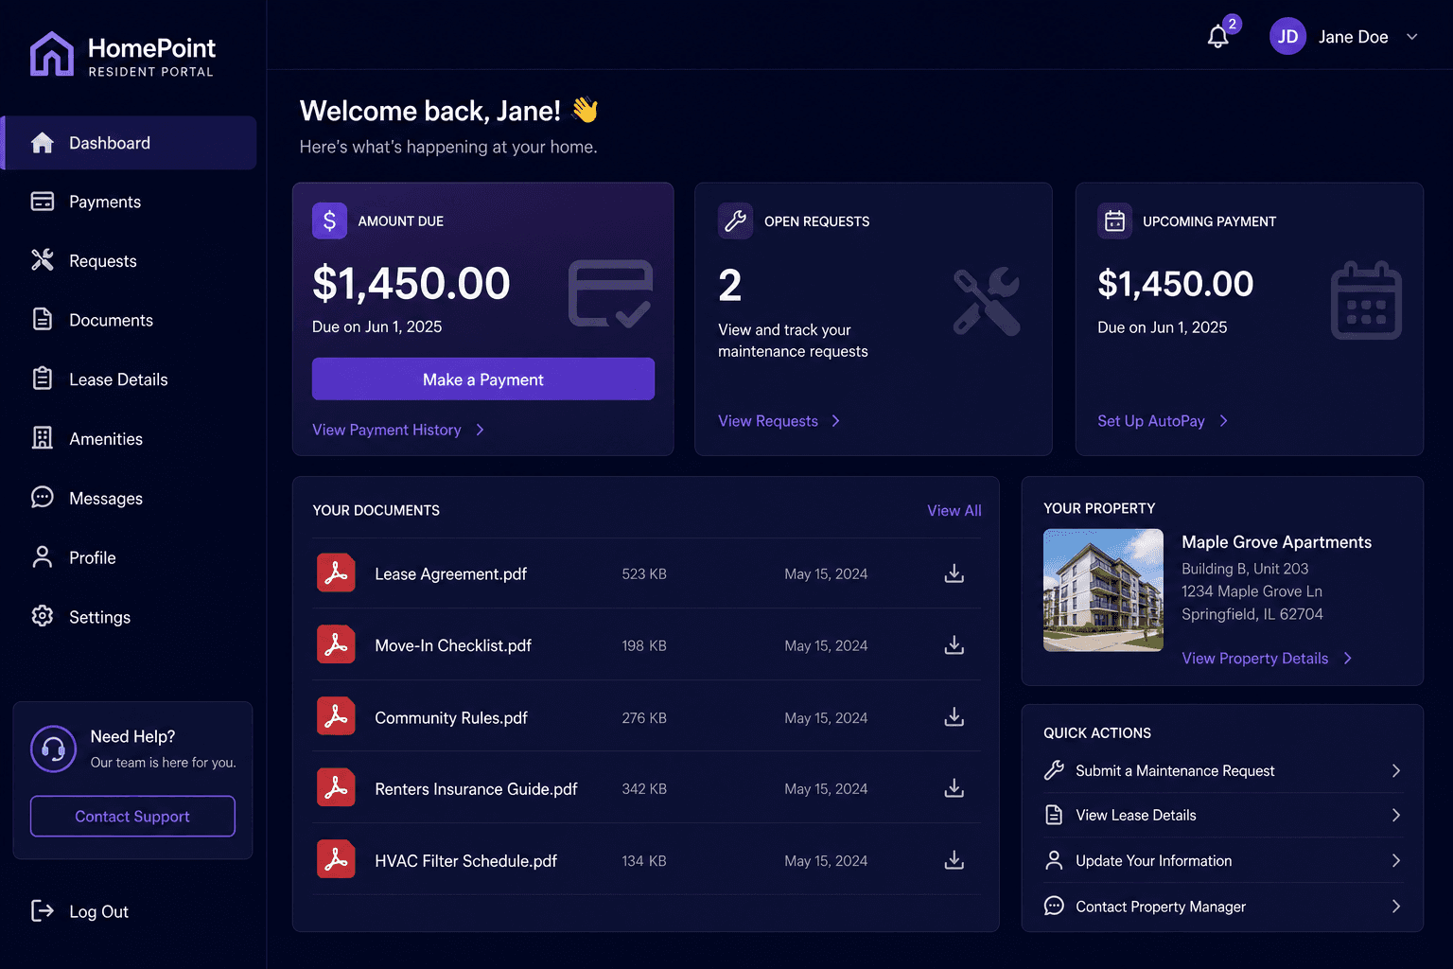
Task: Open the View Requests link
Action: point(768,421)
